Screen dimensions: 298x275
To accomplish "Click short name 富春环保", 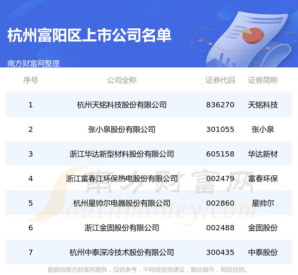I will coord(263,178).
